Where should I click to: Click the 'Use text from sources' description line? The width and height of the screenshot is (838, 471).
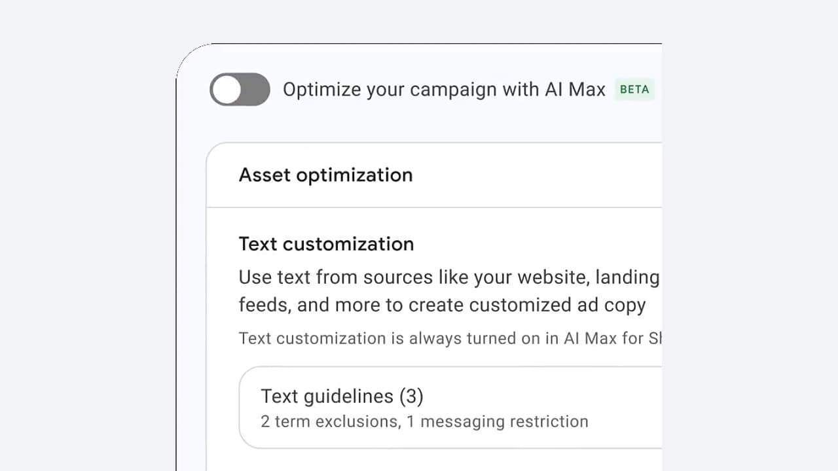pyautogui.click(x=449, y=277)
